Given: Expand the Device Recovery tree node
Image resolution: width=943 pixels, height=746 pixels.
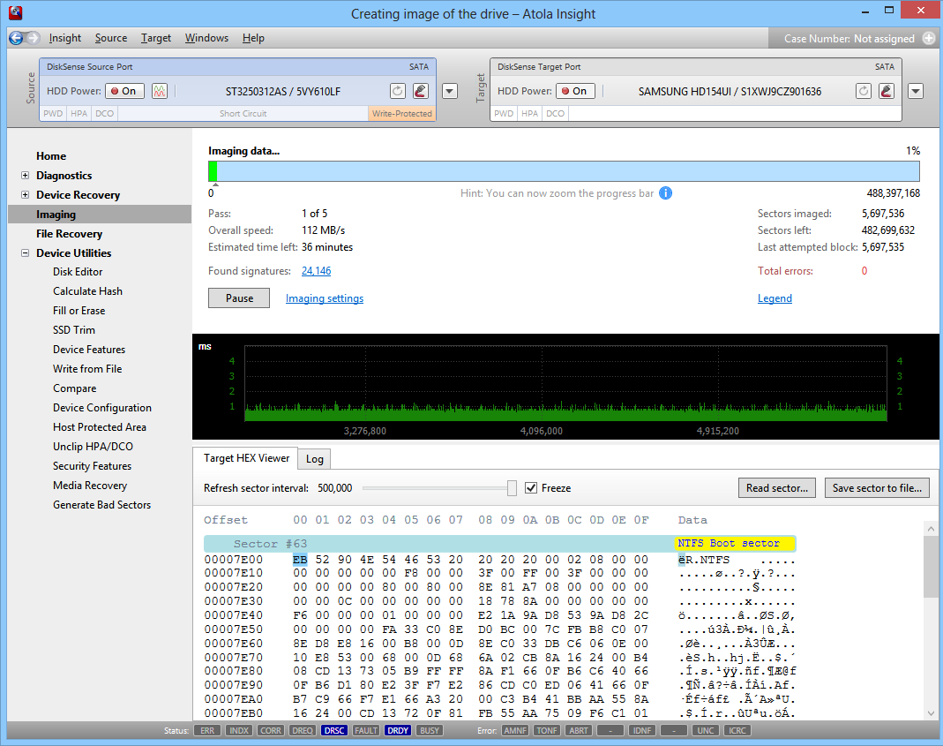Looking at the screenshot, I should (26, 194).
